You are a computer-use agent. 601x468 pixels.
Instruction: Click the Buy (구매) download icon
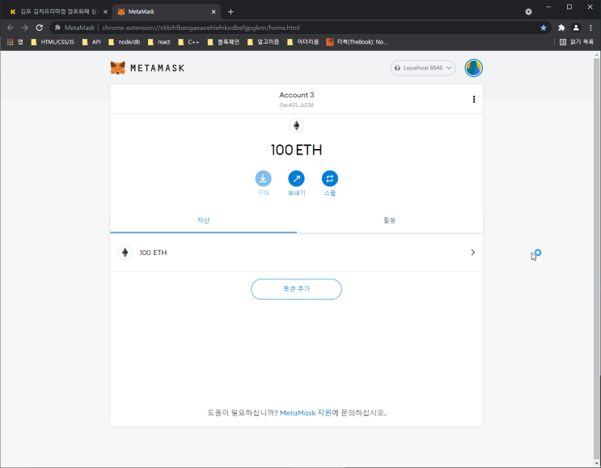[x=264, y=178]
